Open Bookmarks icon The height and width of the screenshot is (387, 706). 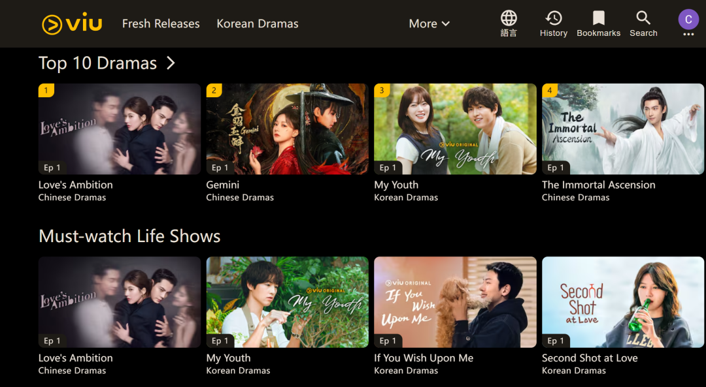click(598, 18)
